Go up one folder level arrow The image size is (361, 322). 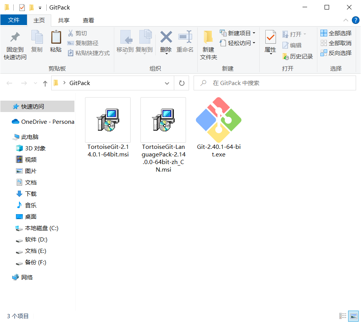pos(45,83)
